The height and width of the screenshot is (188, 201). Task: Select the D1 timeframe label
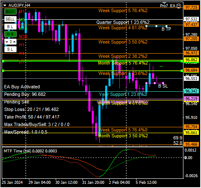coord(22,62)
